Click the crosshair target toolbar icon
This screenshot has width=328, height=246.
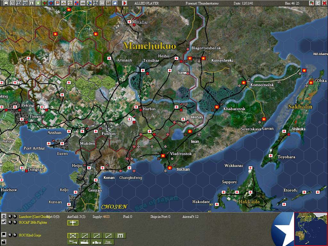(x=95, y=3)
